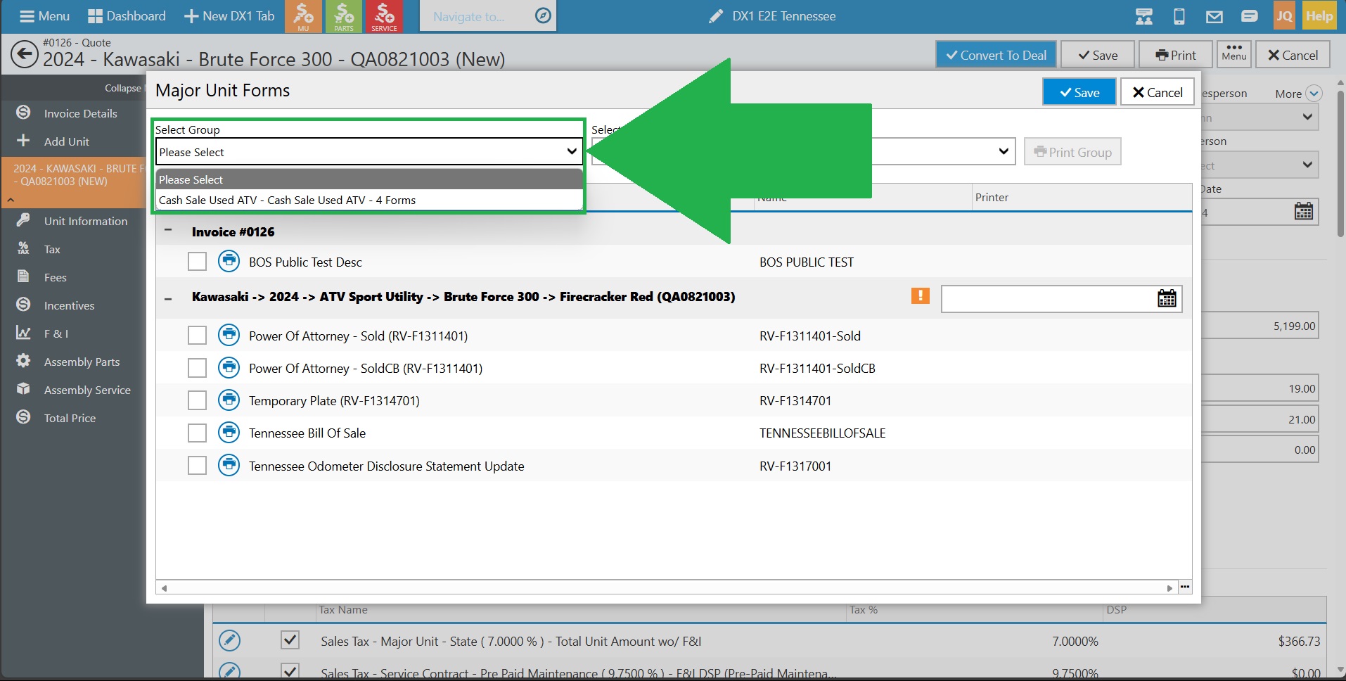Screen dimensions: 1346x681
Task: Click the yellow Help button
Action: tap(1319, 15)
